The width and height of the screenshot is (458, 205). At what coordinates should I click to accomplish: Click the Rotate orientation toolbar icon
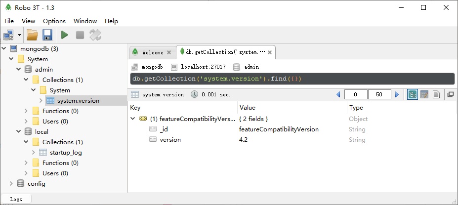95,35
